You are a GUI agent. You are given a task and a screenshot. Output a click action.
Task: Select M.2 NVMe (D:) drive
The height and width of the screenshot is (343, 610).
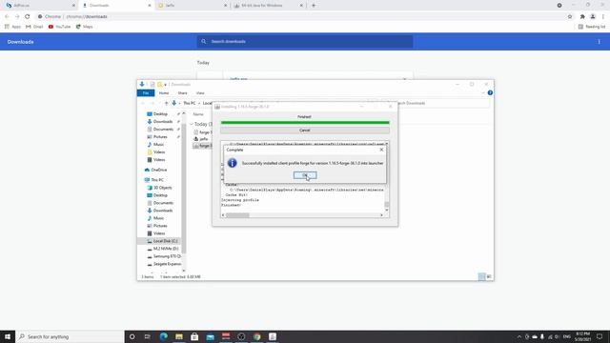click(x=166, y=249)
